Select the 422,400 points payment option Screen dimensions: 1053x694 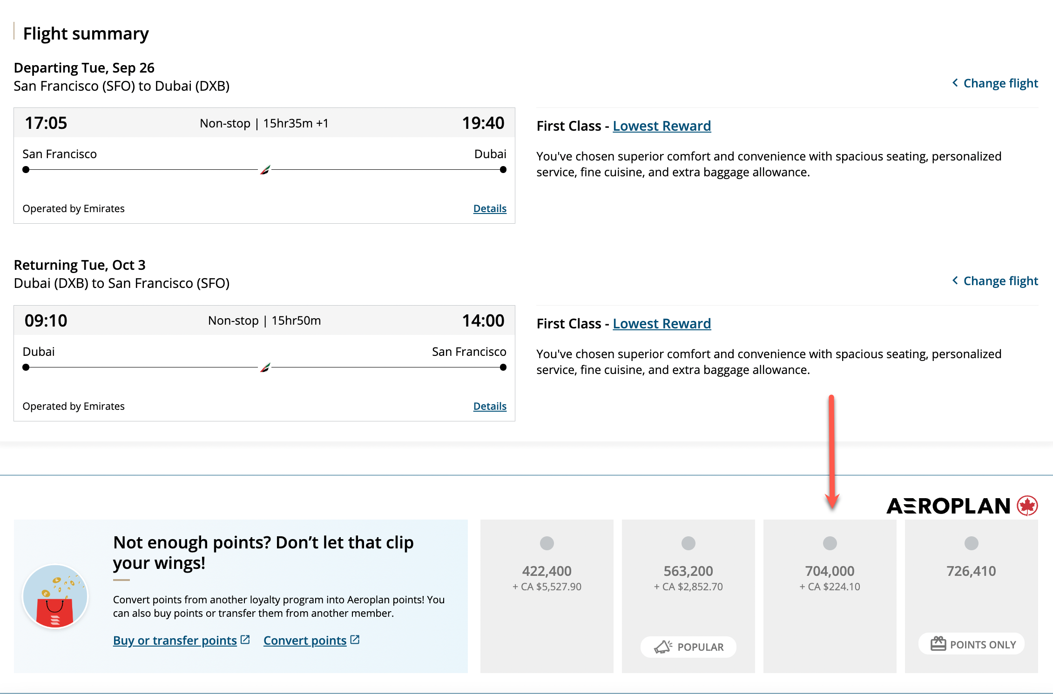[547, 543]
